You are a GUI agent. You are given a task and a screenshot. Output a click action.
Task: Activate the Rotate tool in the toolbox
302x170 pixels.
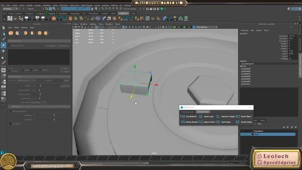click(3, 51)
